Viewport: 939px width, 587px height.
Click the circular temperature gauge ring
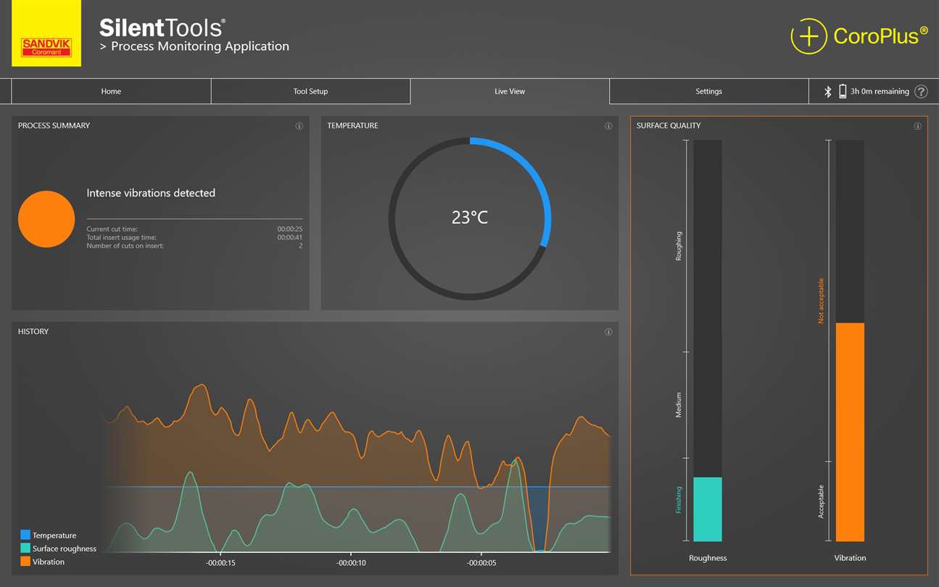[x=470, y=218]
